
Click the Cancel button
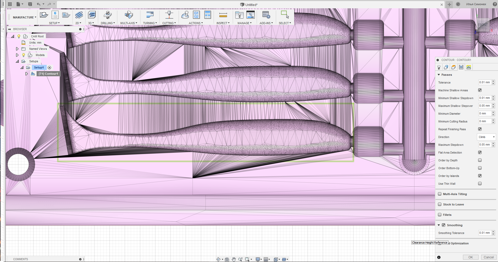click(x=489, y=257)
